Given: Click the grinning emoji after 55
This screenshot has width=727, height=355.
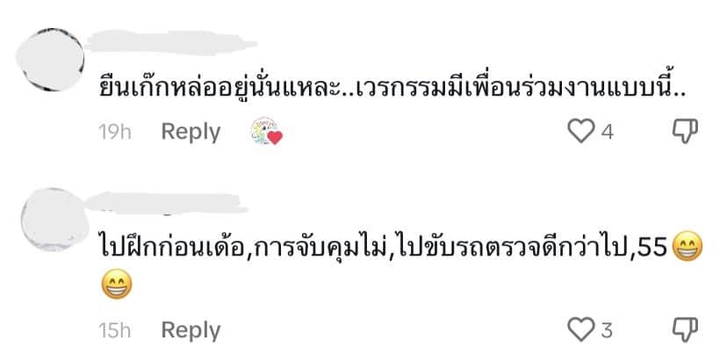Looking at the screenshot, I should (687, 249).
